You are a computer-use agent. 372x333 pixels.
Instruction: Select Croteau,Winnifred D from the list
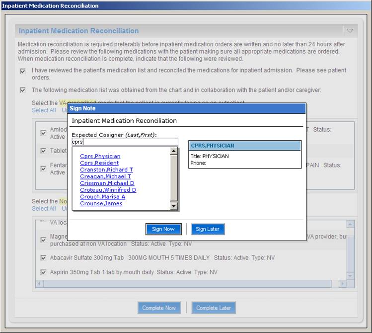coord(108,190)
